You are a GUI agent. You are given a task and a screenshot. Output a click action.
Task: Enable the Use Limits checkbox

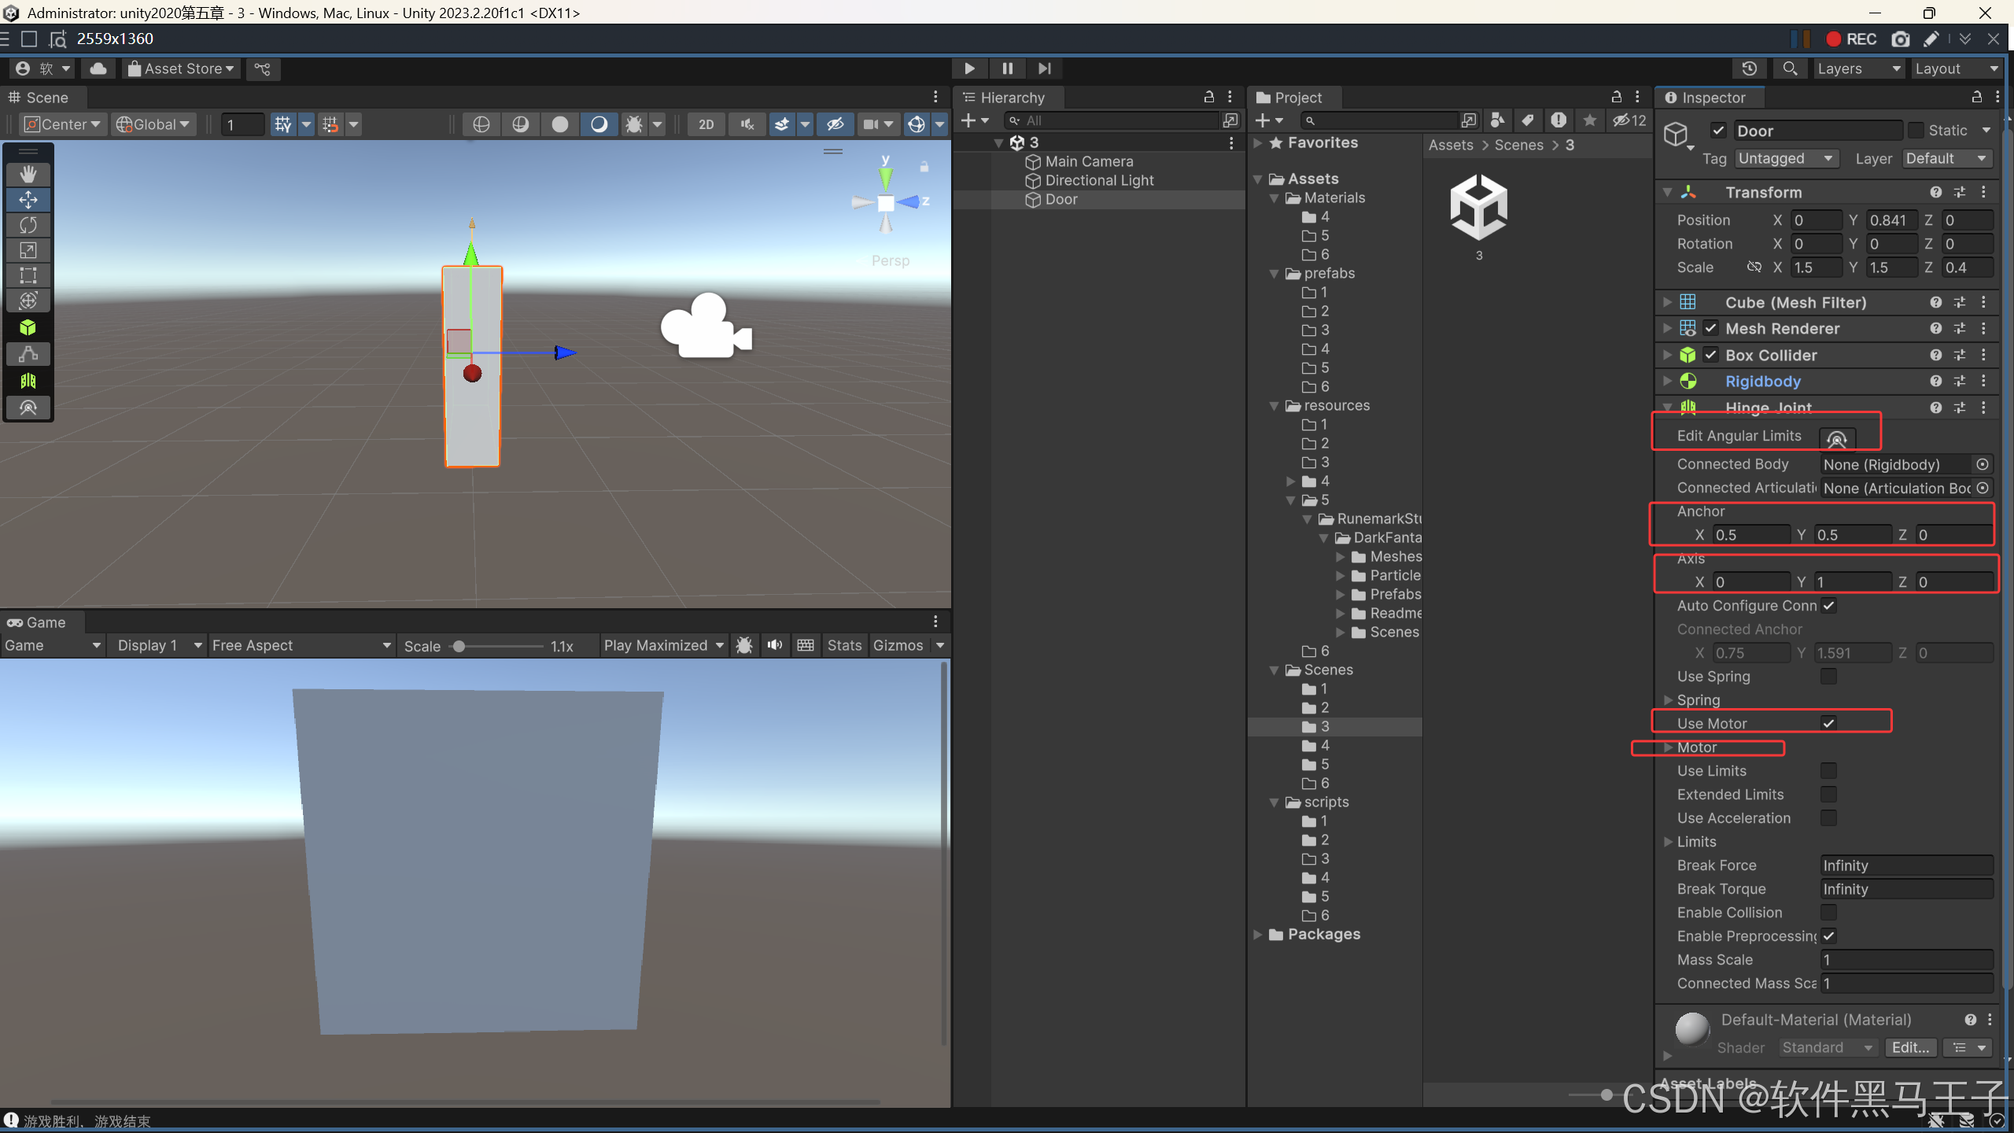pyautogui.click(x=1828, y=770)
